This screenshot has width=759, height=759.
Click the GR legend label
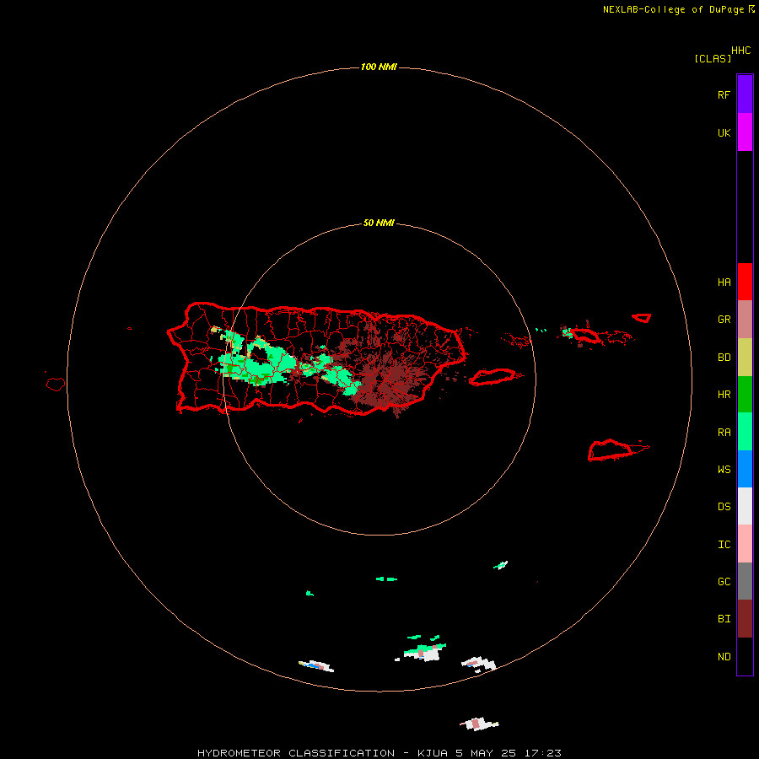click(x=724, y=320)
